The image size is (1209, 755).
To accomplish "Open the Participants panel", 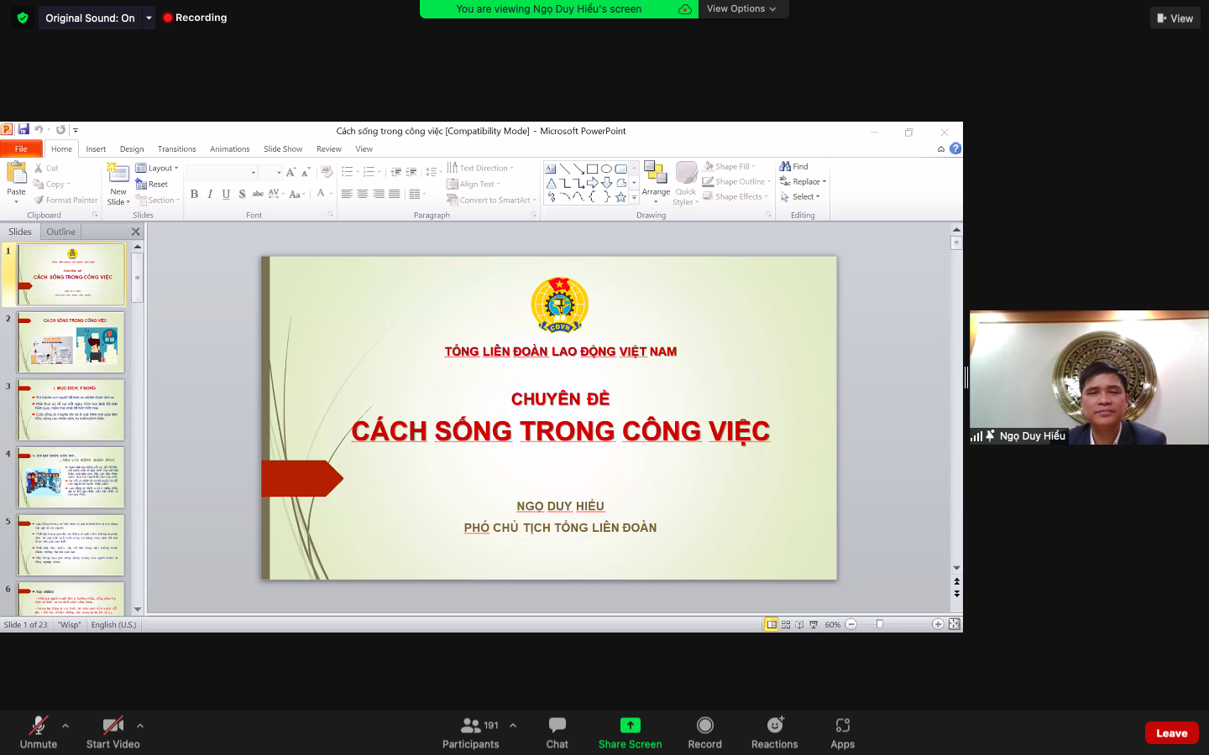I will click(471, 726).
